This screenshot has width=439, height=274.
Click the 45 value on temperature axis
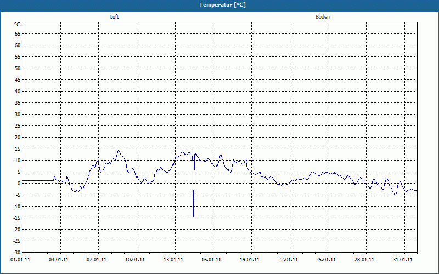point(18,80)
